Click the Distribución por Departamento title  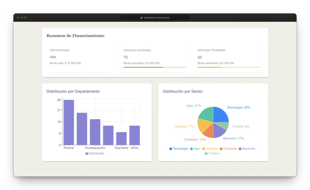[x=73, y=92]
